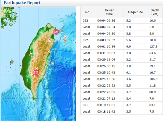
Task: Select the 03/21 07:12 row time
Action: (106, 99)
